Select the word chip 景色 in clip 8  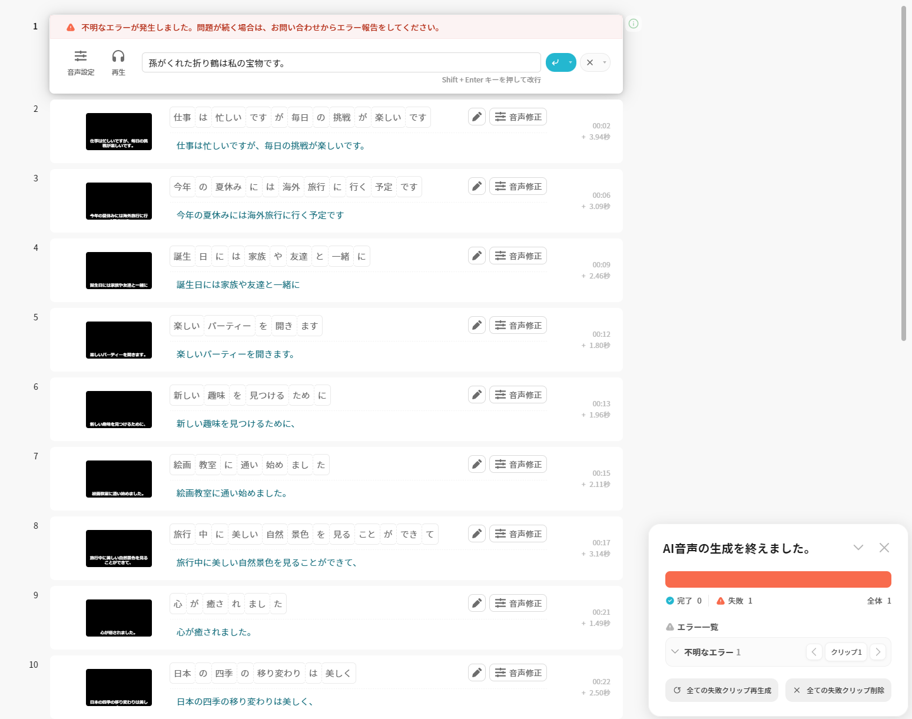(x=300, y=534)
